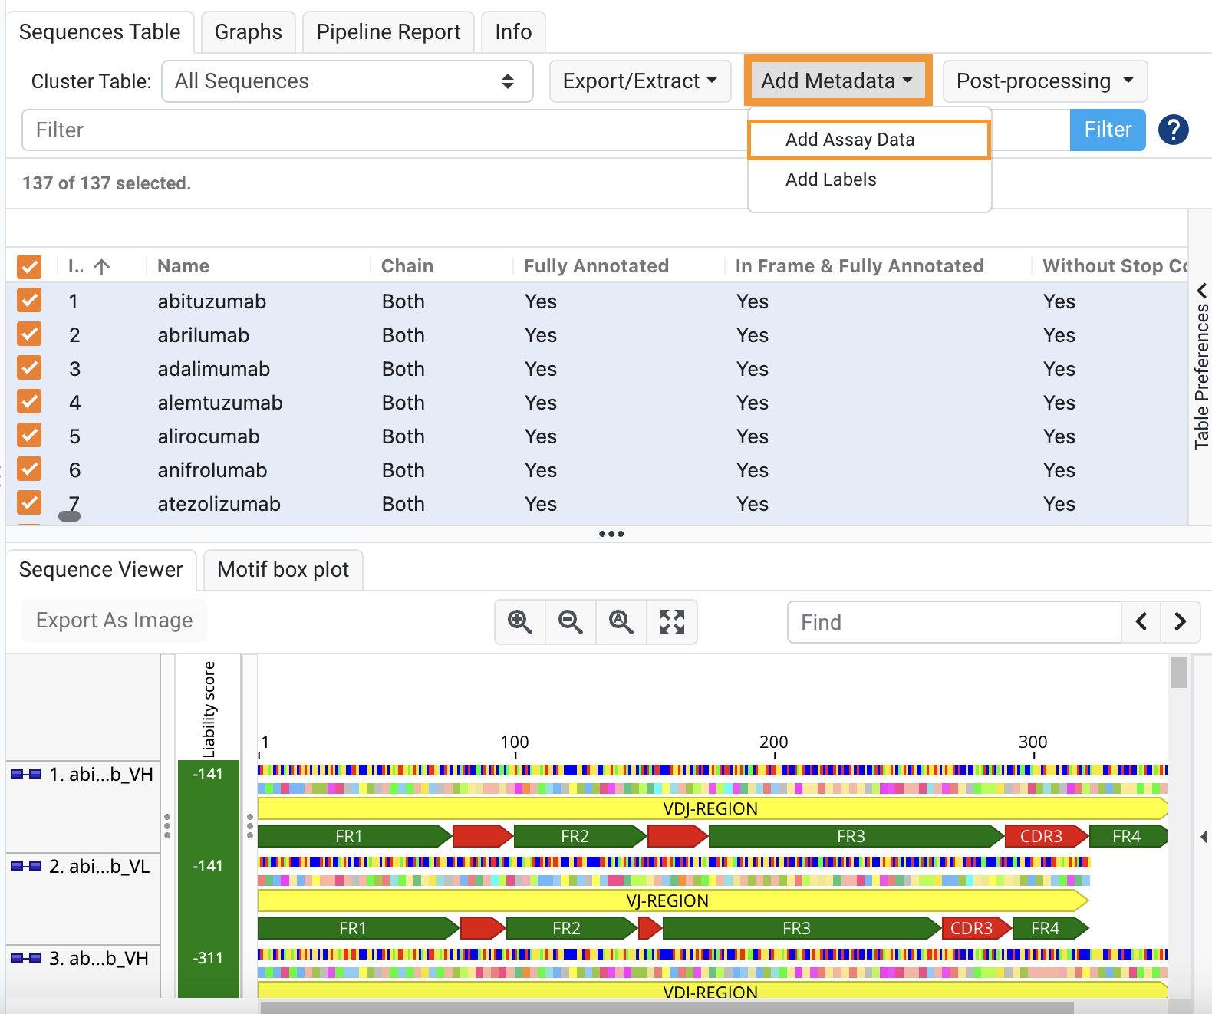Click the 2. abi...b_VL sequence label
The width and height of the screenshot is (1212, 1014).
click(100, 866)
